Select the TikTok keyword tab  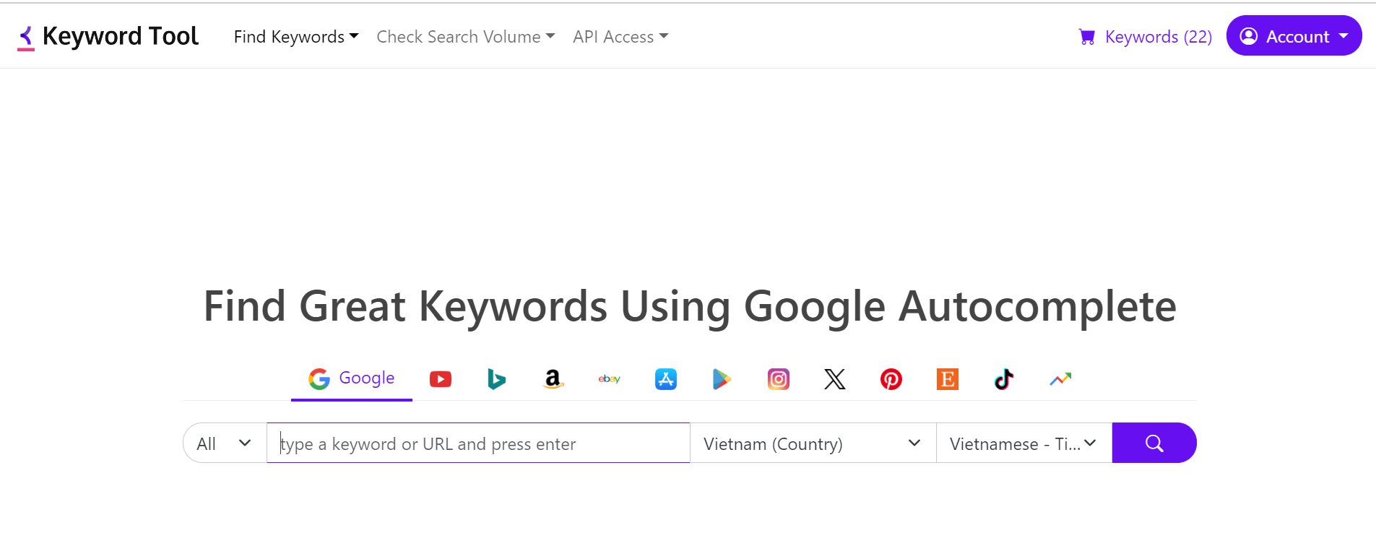1003,379
